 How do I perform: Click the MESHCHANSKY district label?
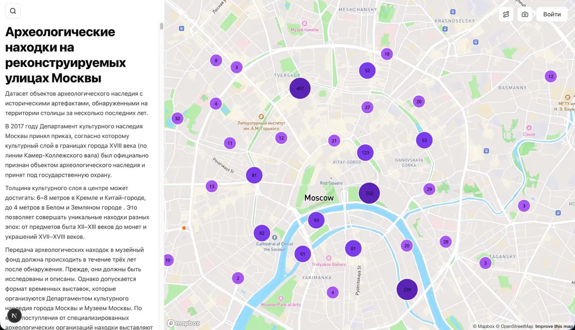[x=358, y=9]
